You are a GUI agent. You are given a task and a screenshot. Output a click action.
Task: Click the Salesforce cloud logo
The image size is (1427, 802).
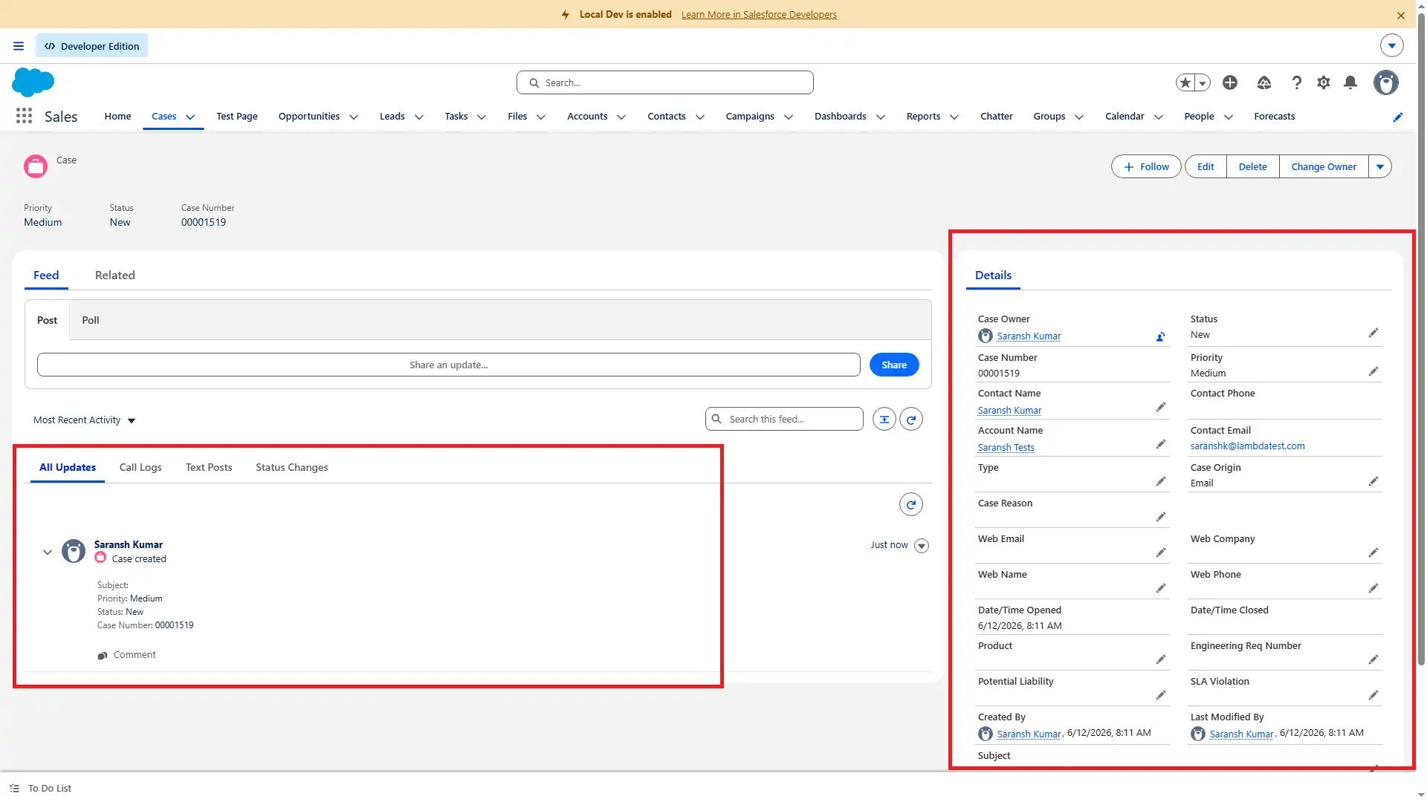point(33,82)
